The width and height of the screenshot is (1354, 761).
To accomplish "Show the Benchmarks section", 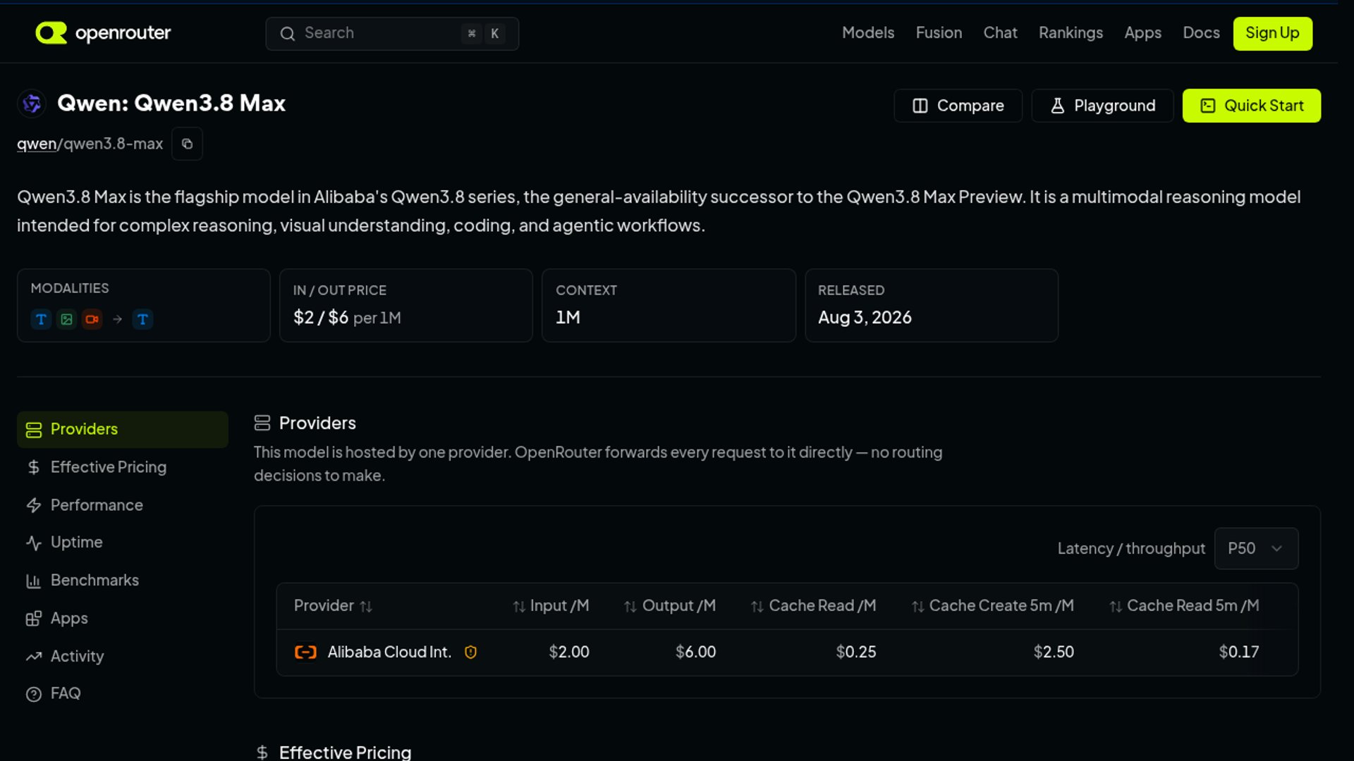I will pos(123,581).
